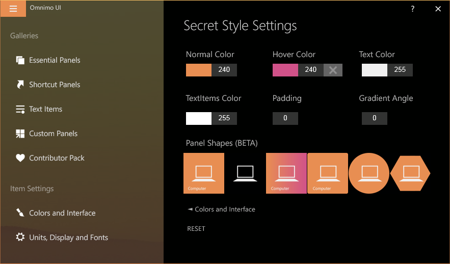450x264 pixels.
Task: Click the Gradient Angle label
Action: [386, 98]
